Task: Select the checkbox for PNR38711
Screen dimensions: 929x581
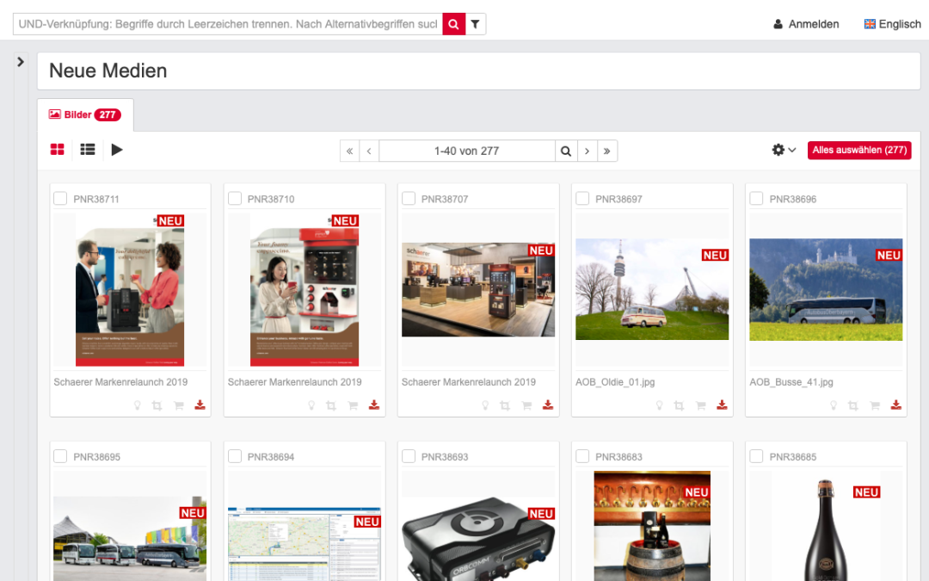Action: pos(60,198)
